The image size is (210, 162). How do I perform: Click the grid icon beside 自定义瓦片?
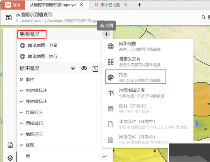(111, 62)
